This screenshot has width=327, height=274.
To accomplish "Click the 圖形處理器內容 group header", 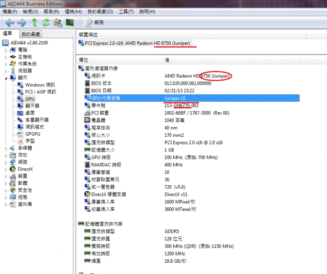I will coord(98,68).
